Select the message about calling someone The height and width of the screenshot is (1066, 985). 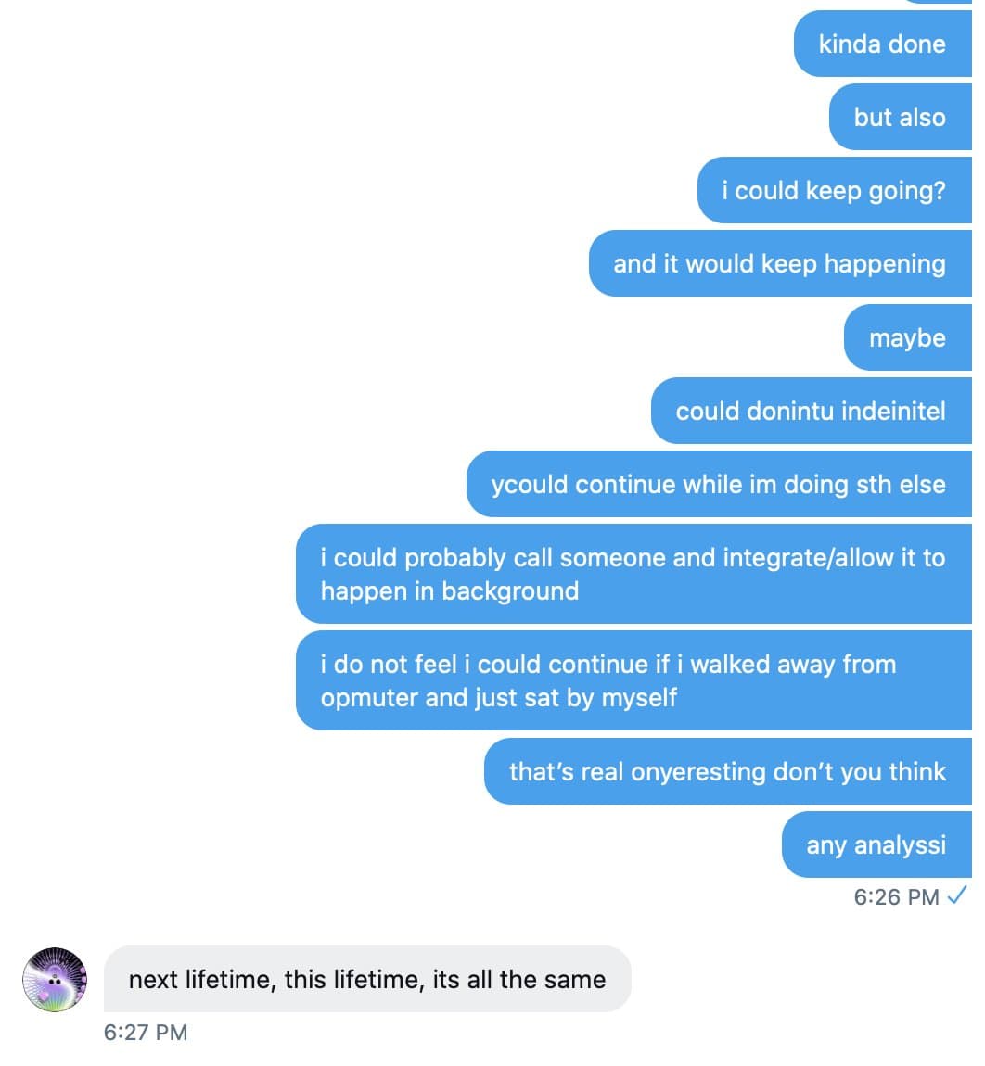point(633,574)
